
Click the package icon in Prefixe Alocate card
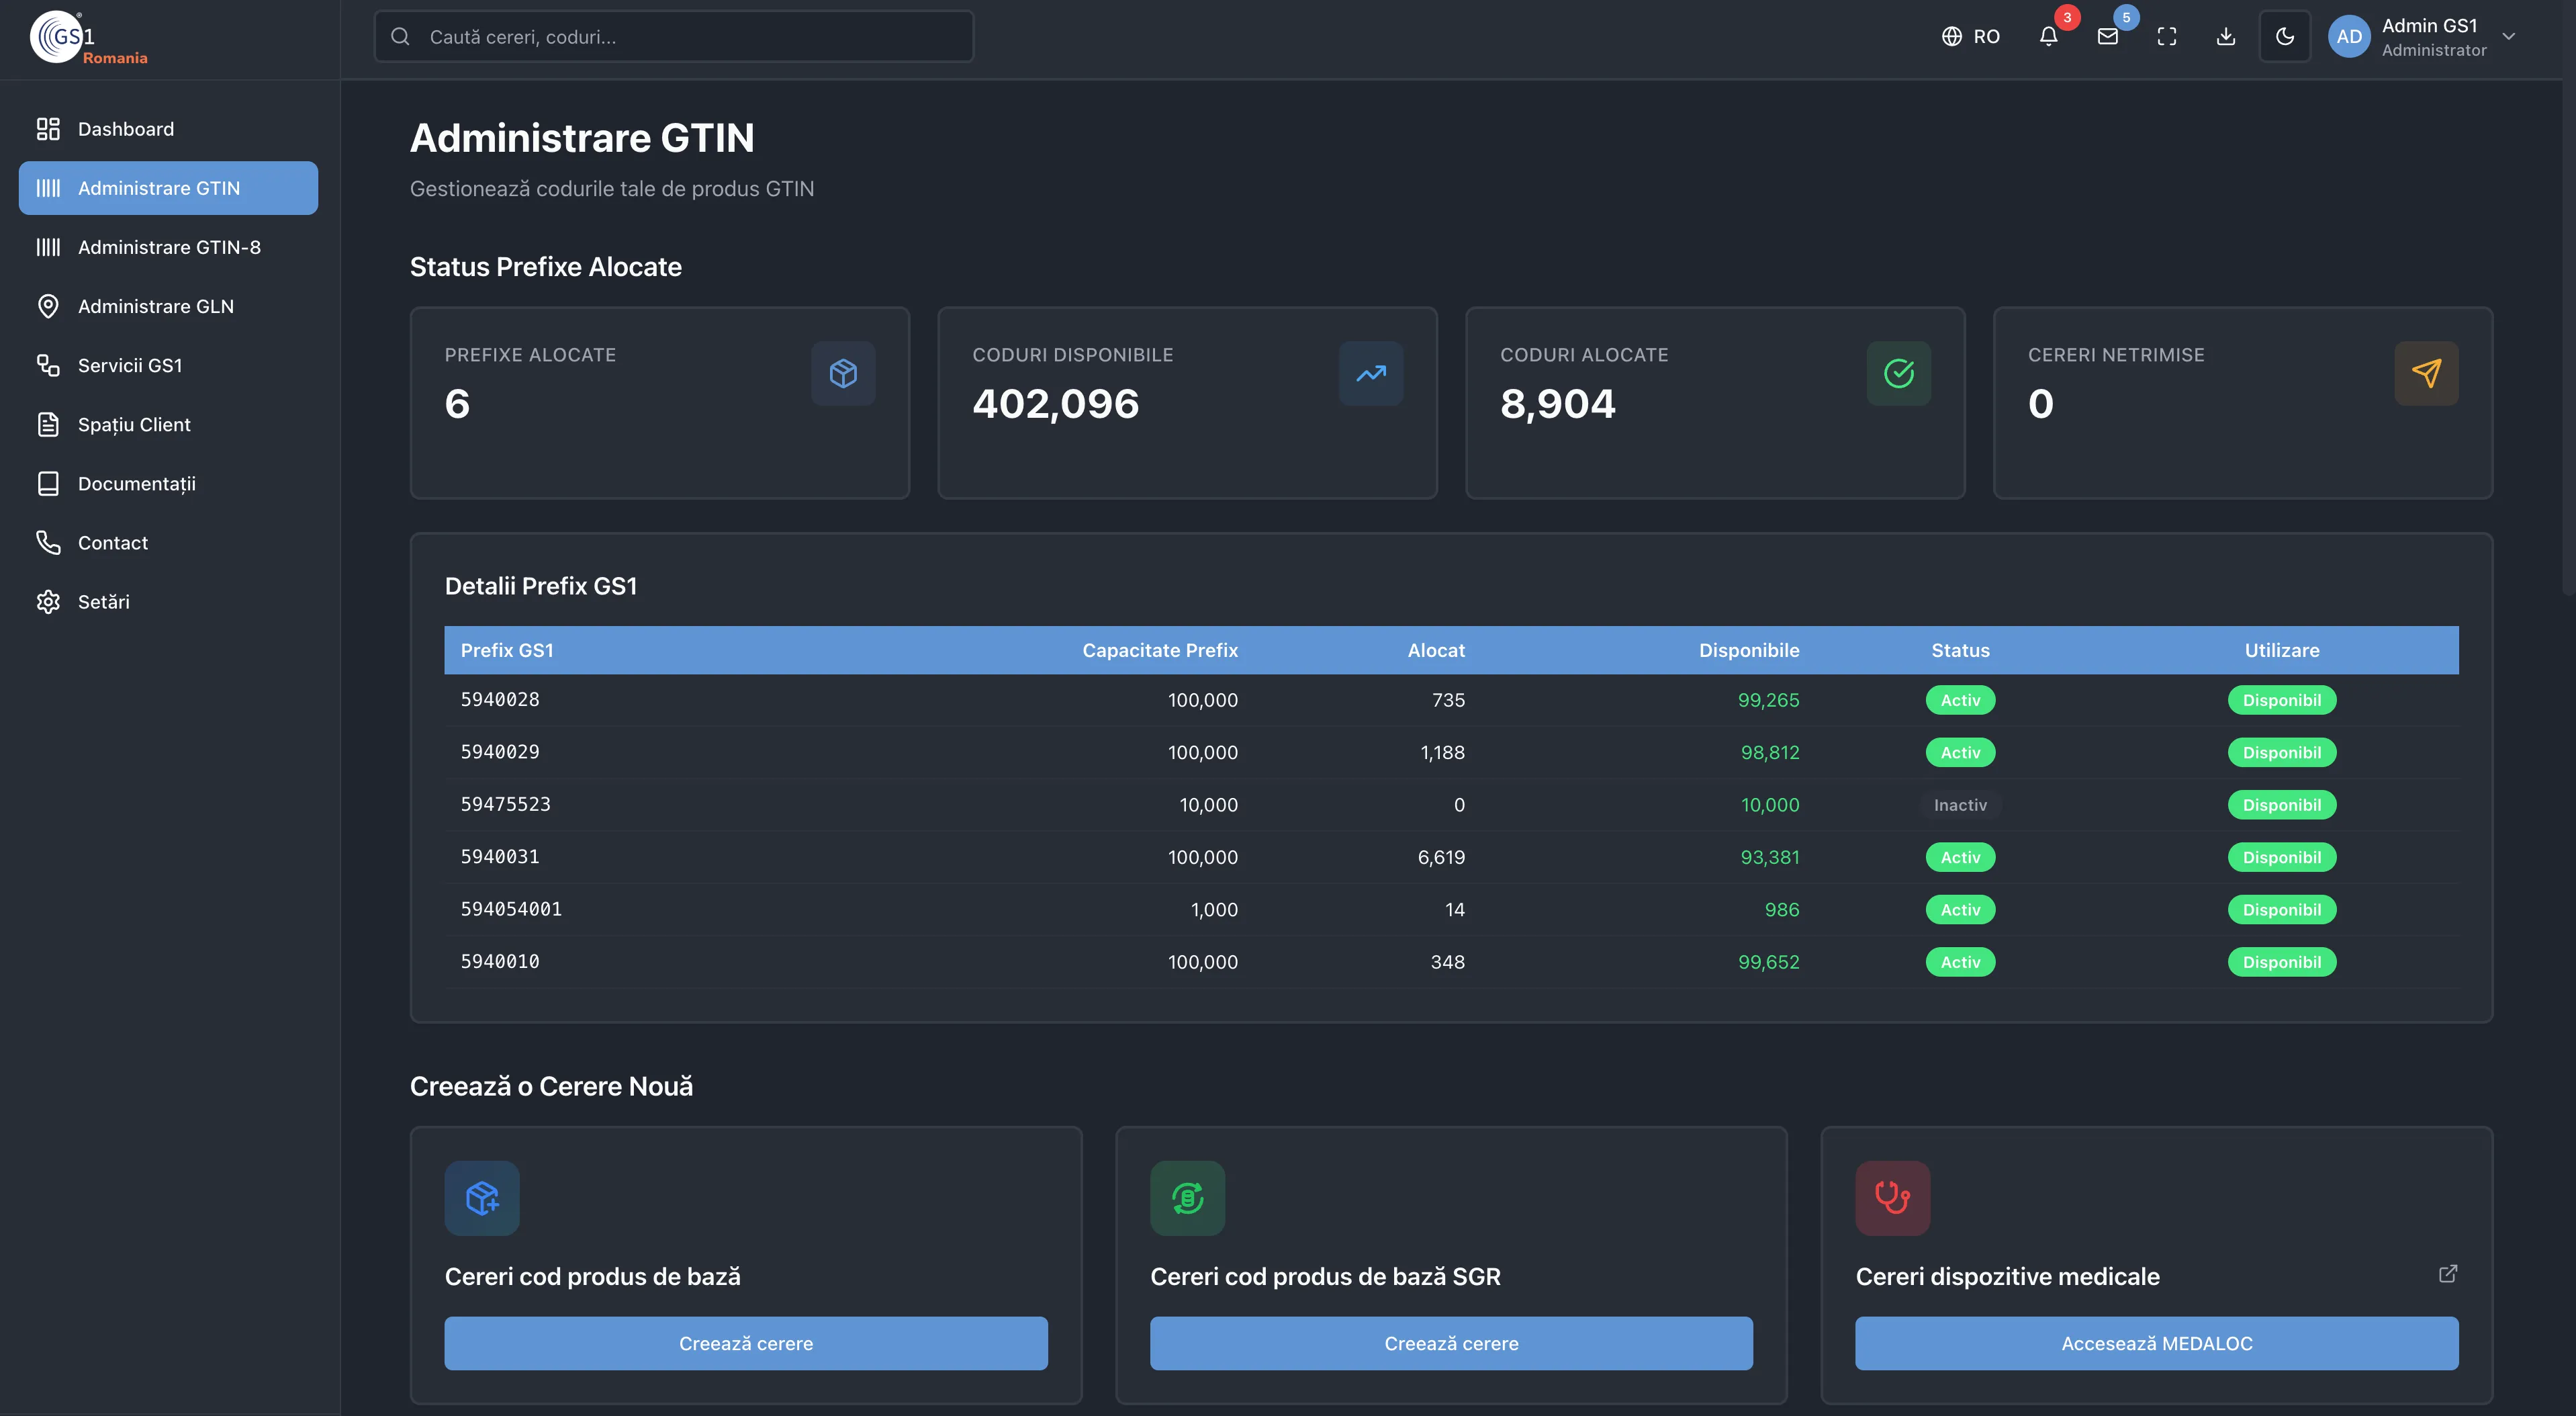tap(843, 374)
